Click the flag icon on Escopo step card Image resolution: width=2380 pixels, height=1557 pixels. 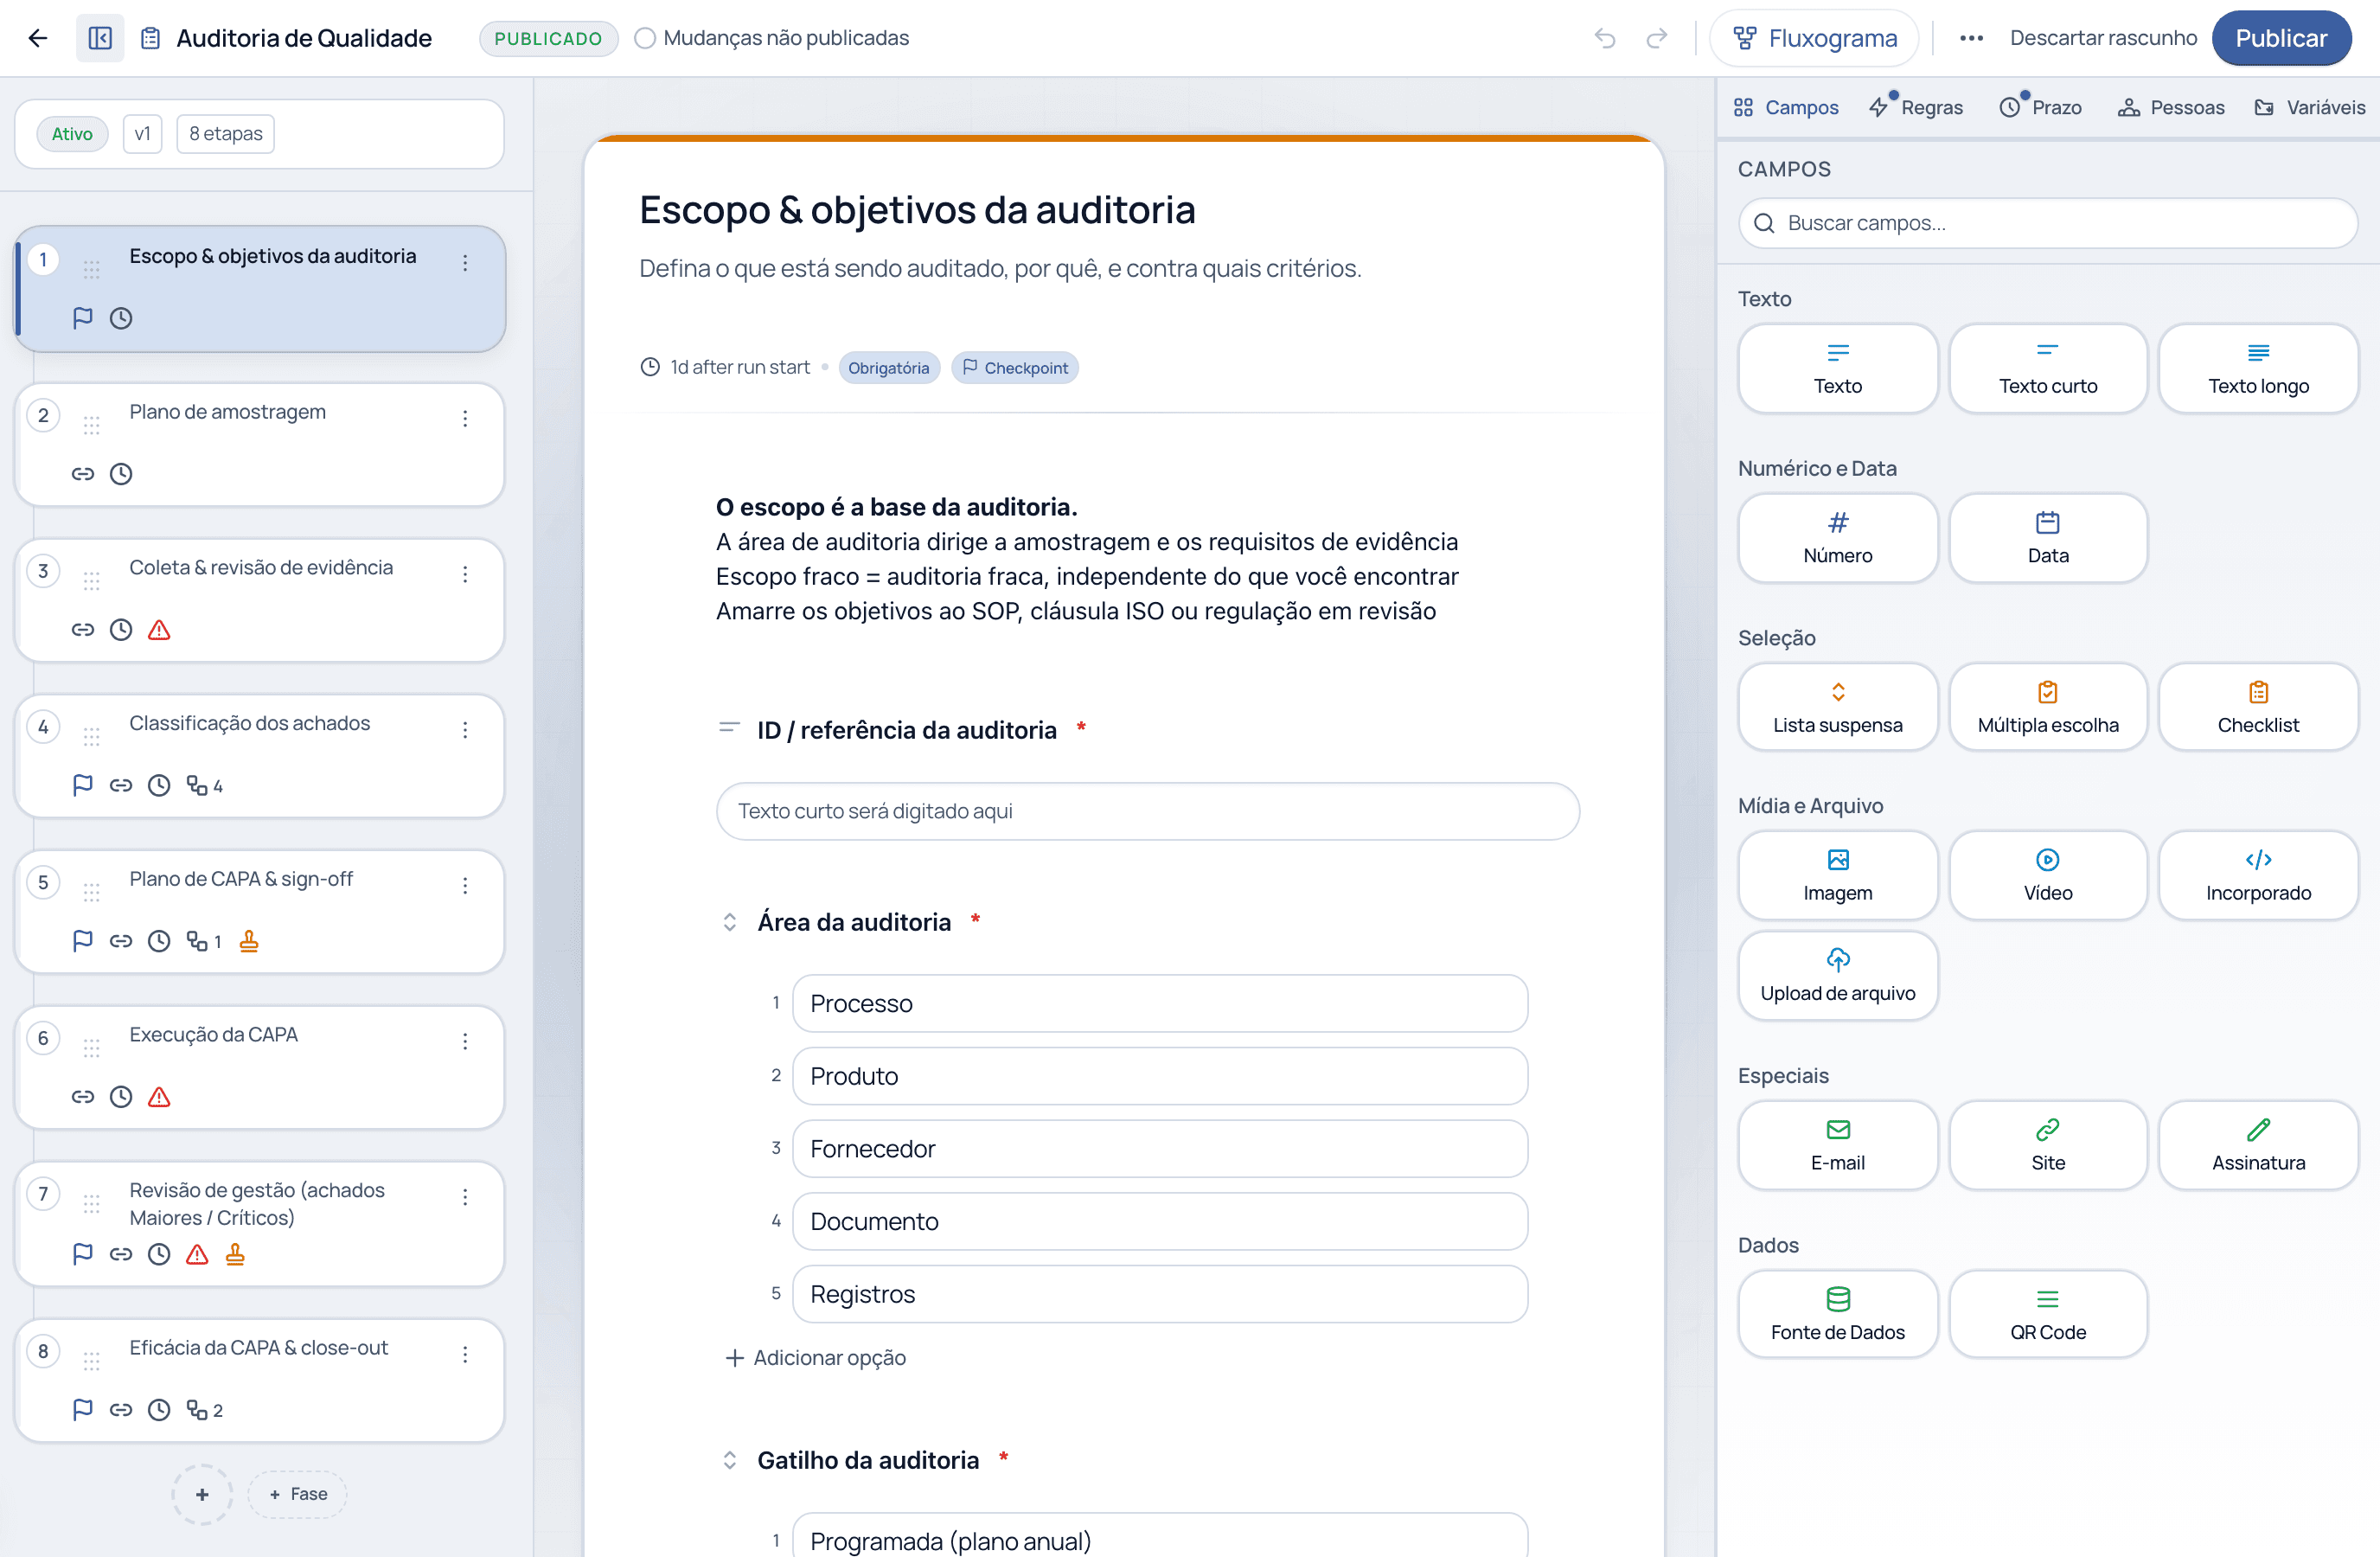click(83, 318)
